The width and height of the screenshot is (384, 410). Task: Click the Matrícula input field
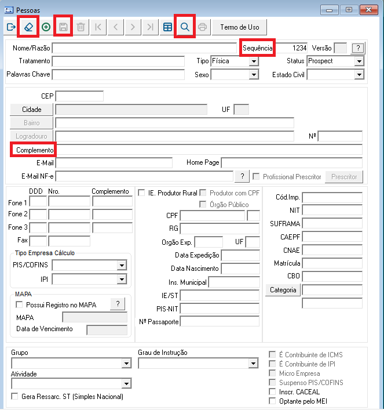coord(332,263)
